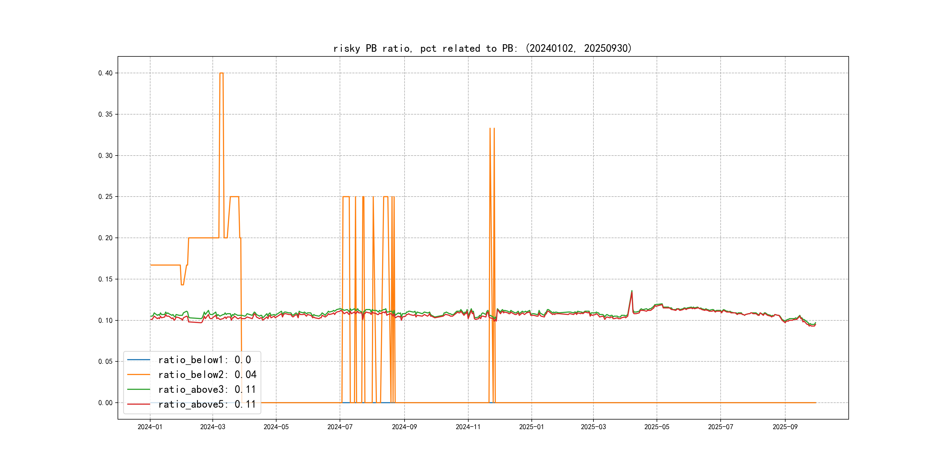943x471 pixels.
Task: Click the 2024-07 x-axis date label
Action: pyautogui.click(x=340, y=427)
